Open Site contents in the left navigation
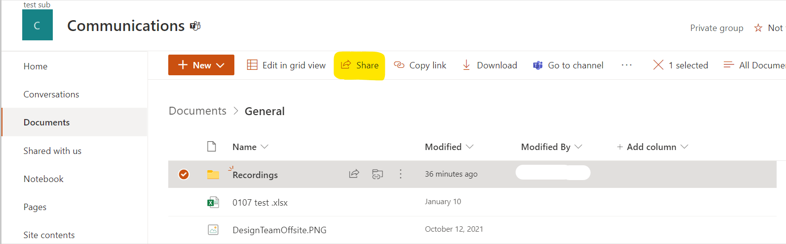This screenshot has width=786, height=244. (49, 235)
